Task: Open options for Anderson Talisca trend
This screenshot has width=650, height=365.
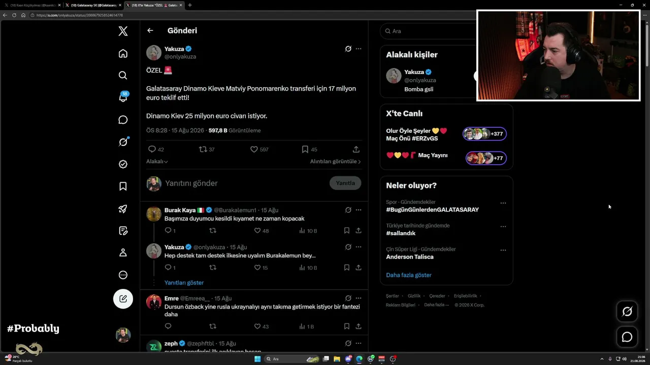Action: click(503, 250)
